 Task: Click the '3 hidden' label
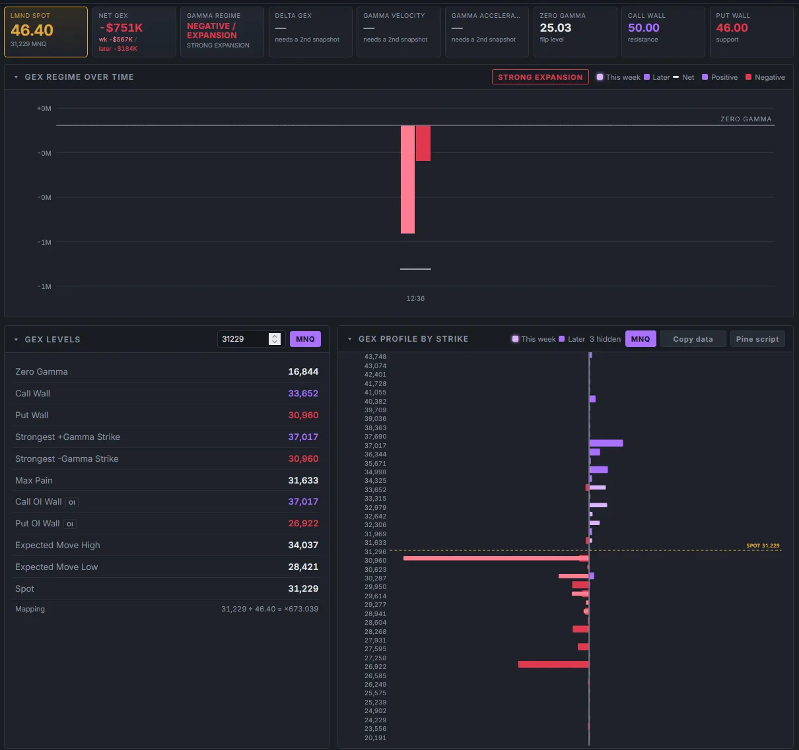click(x=605, y=339)
